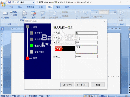This screenshot has width=130, height=97.
Task: Open the 完成并合并 dropdown button
Action: [122, 16]
